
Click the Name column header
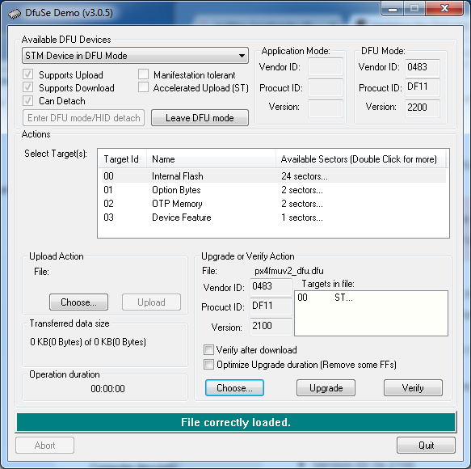[x=211, y=159]
